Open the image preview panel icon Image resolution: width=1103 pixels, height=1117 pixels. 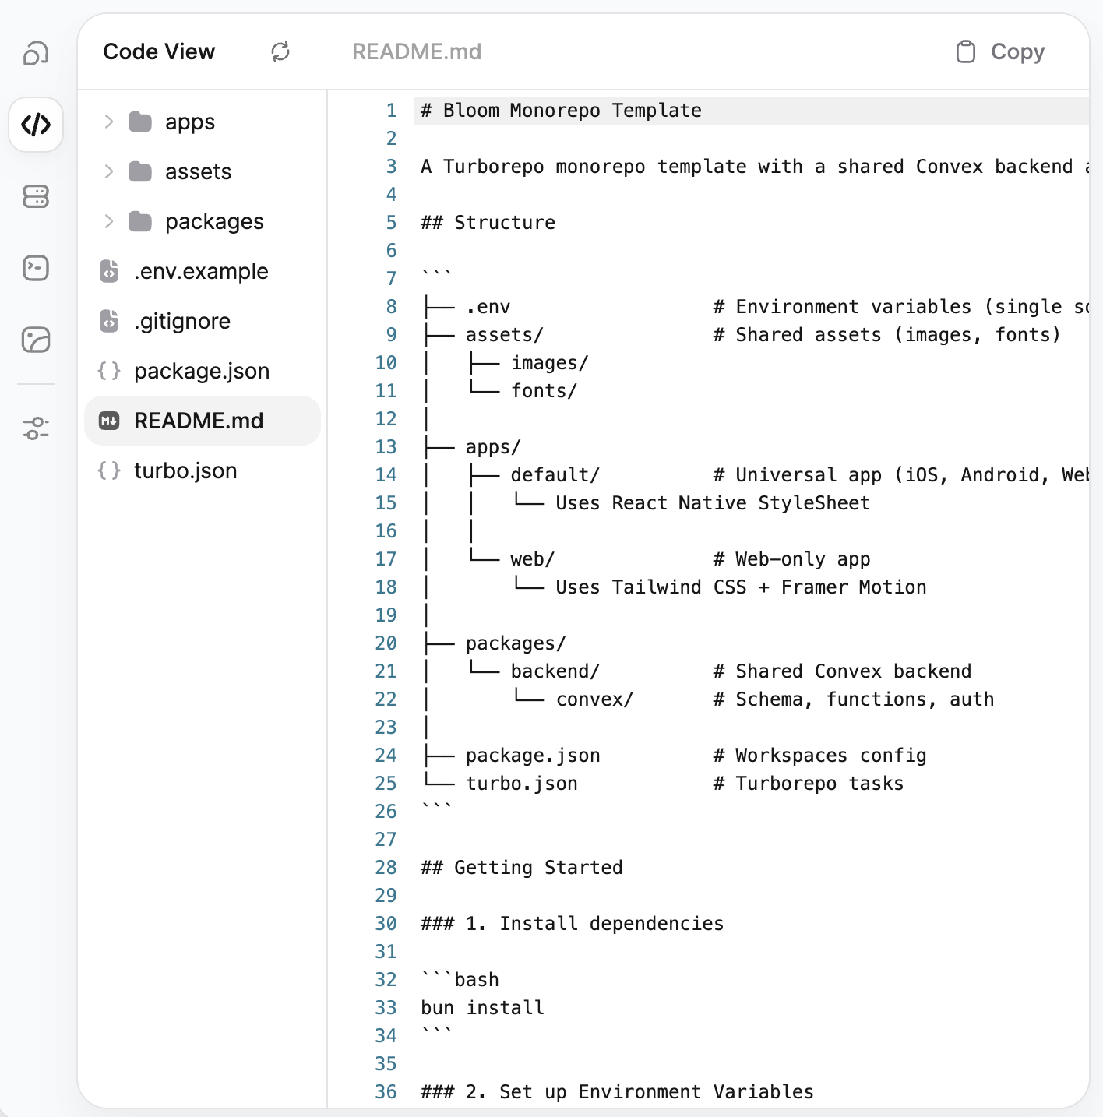tap(35, 340)
